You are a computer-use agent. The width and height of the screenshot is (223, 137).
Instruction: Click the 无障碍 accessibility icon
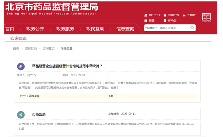(184, 15)
